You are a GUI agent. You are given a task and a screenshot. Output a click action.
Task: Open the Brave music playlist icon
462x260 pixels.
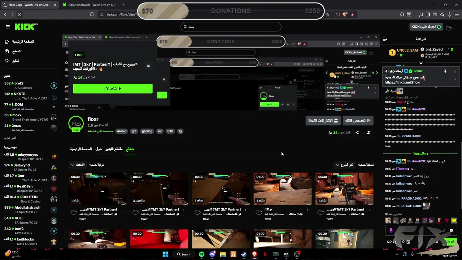point(421,14)
